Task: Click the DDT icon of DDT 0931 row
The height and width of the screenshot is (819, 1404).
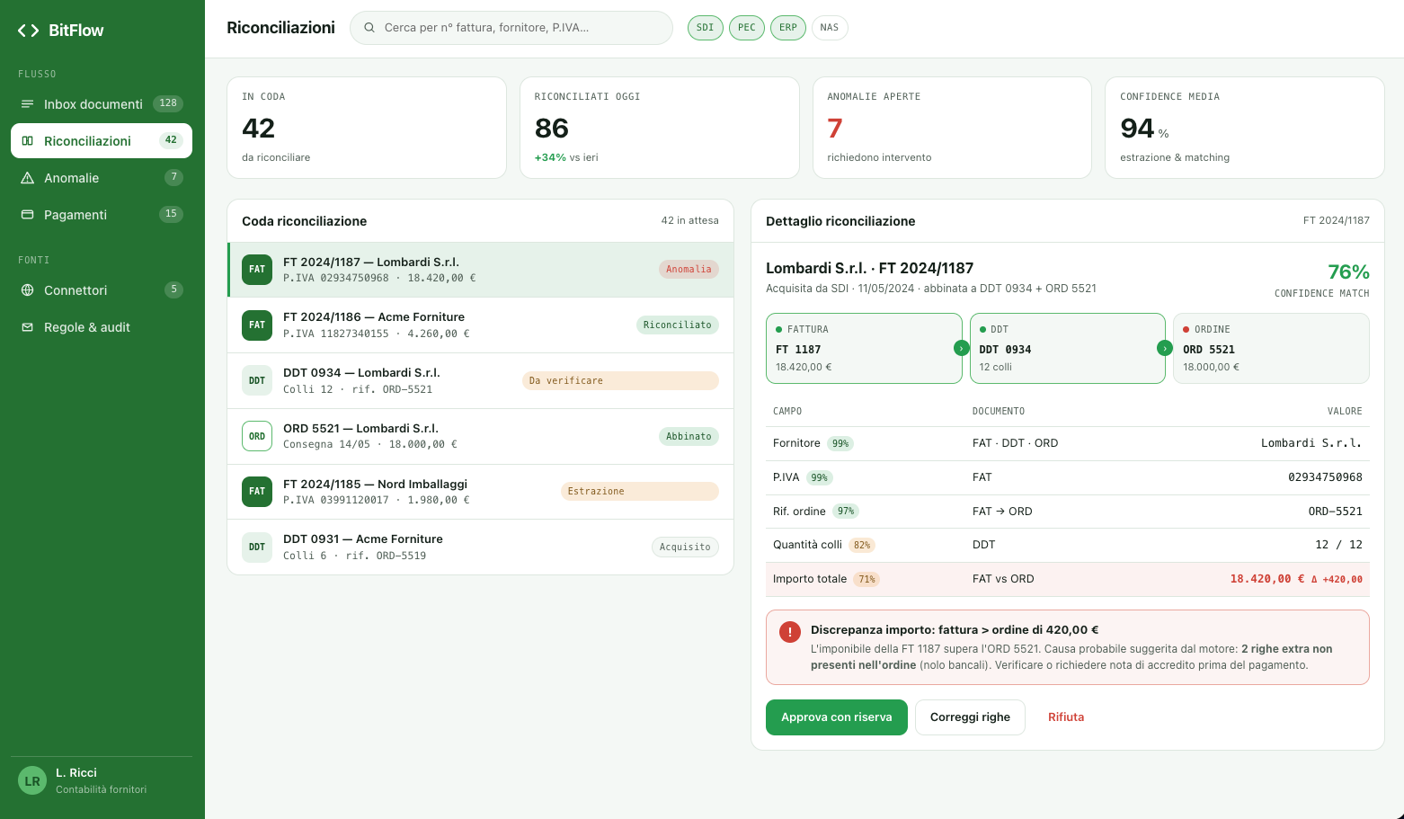Action: coord(257,547)
